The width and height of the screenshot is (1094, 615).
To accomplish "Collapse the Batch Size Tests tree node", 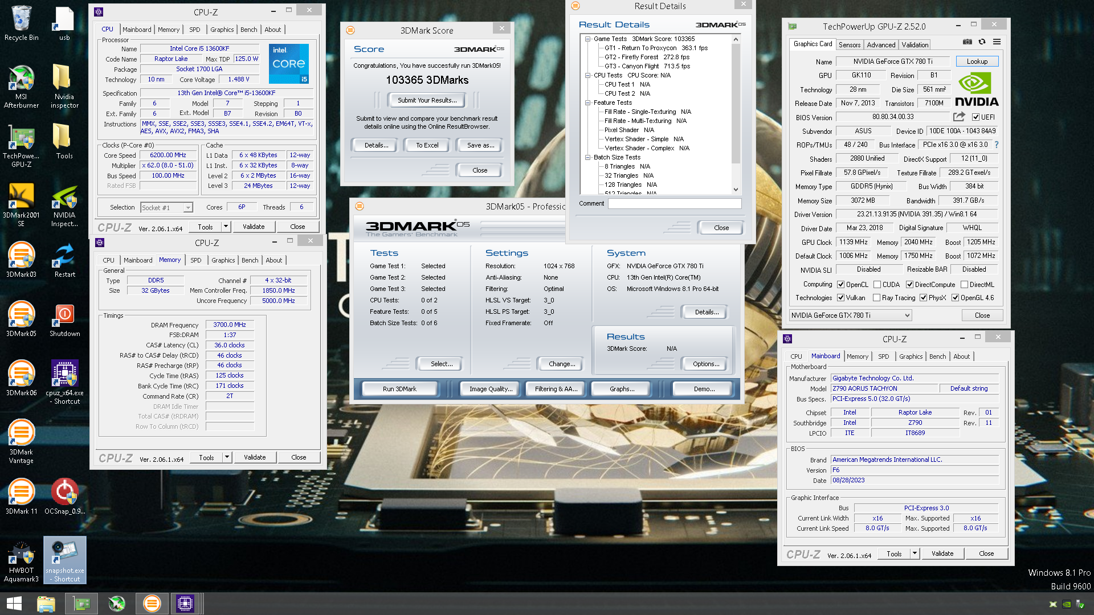I will (x=587, y=157).
